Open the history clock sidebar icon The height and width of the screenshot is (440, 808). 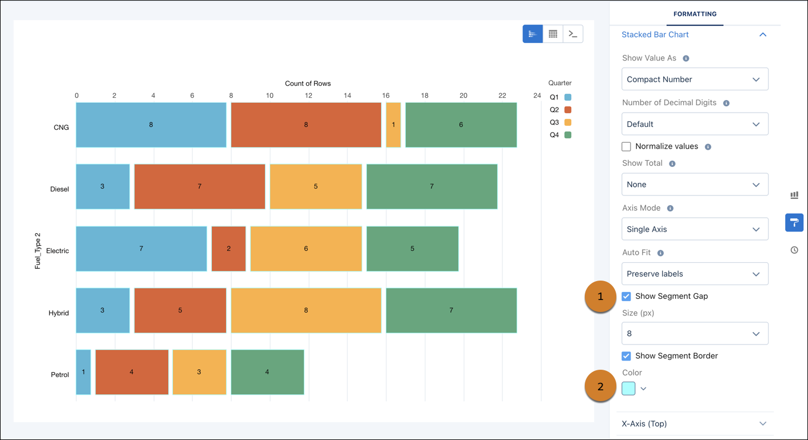tap(794, 250)
